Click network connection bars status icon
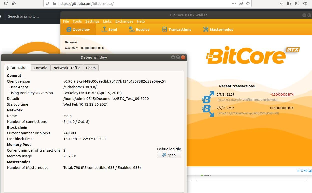This screenshot has width=312, height=193. click(310, 171)
